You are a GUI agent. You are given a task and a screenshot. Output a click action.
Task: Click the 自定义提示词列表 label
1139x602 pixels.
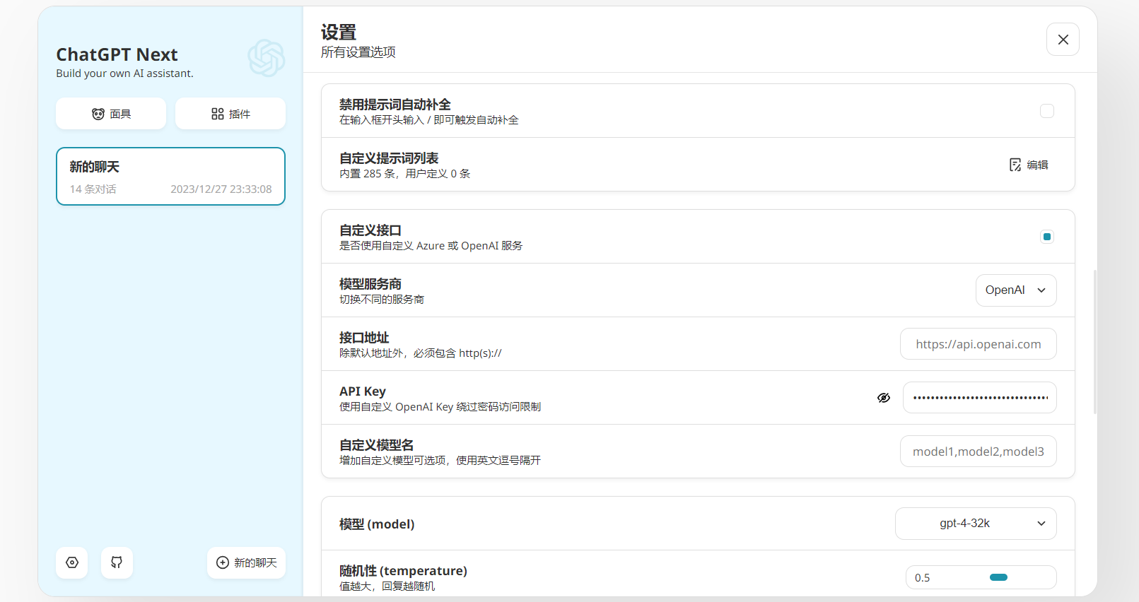[x=389, y=158]
